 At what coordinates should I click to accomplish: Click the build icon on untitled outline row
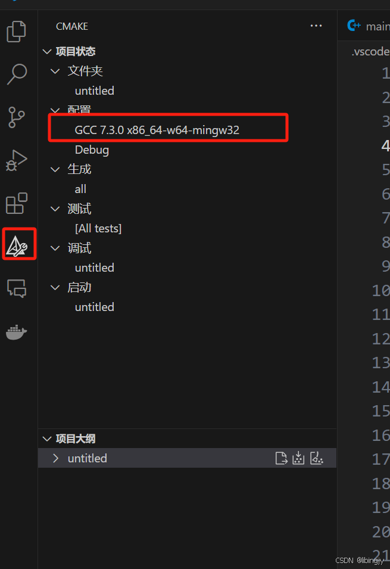pos(298,458)
